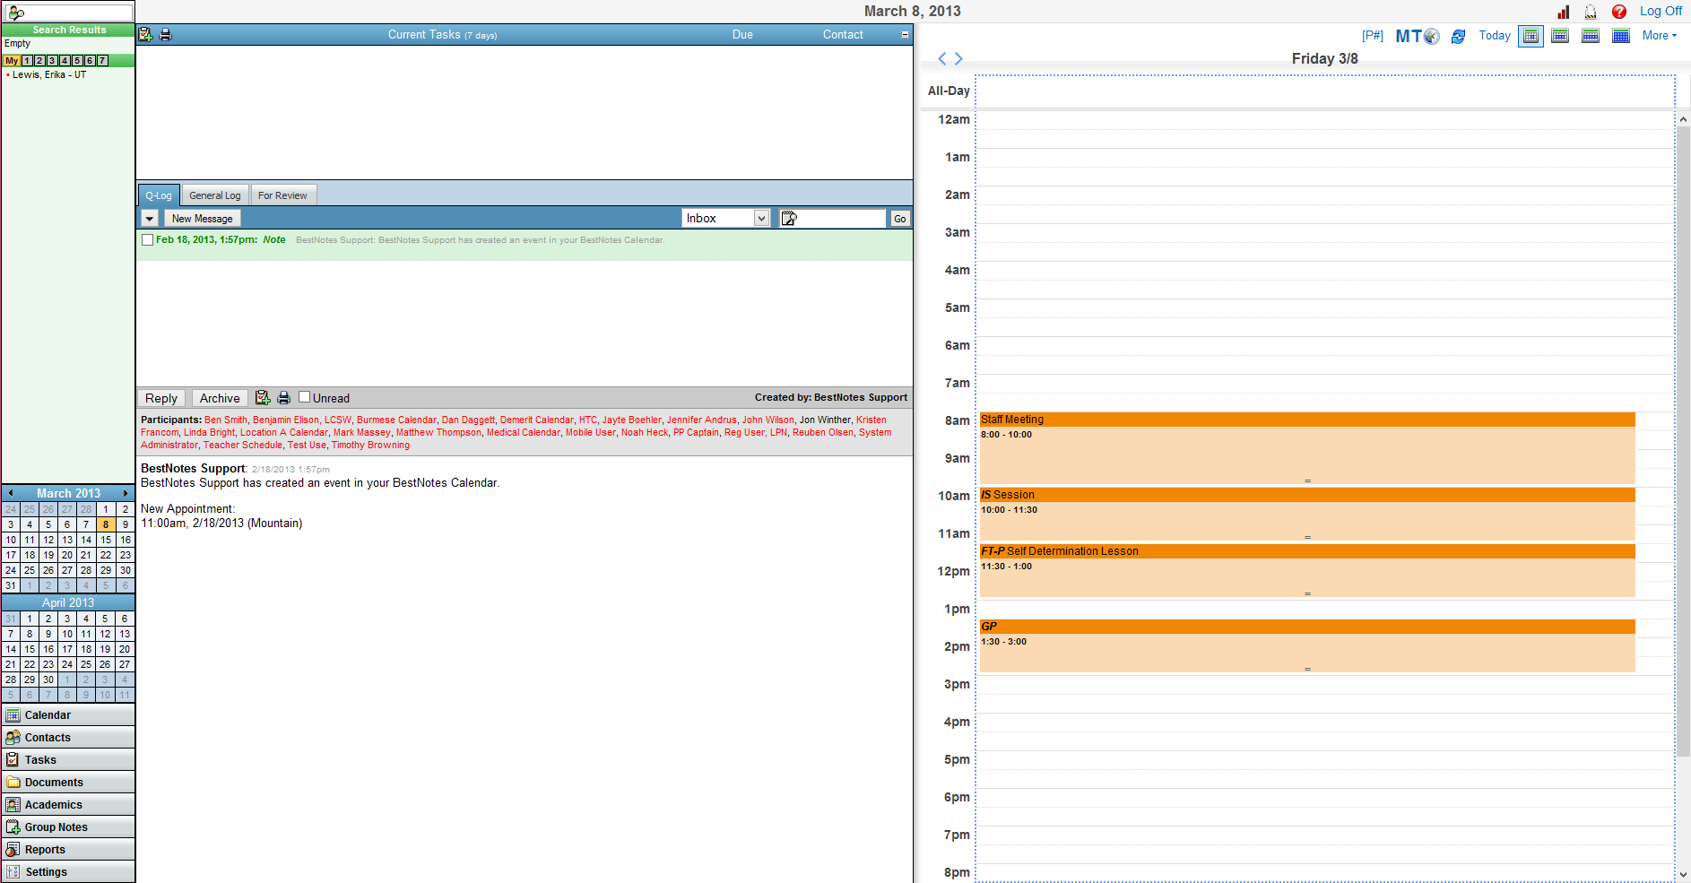Go to next month in mini calendar
1691x883 pixels.
(x=126, y=494)
